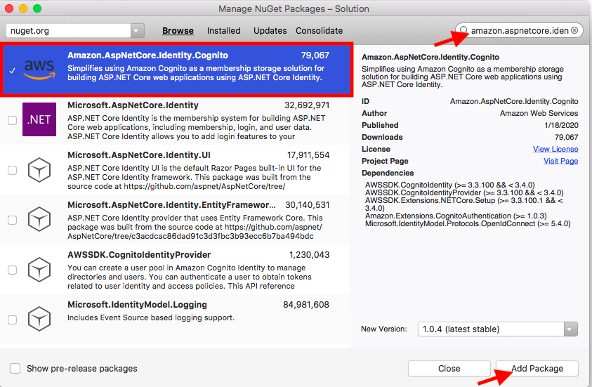This screenshot has width=592, height=387.
Task: Switch to the Installed tab
Action: pos(223,31)
